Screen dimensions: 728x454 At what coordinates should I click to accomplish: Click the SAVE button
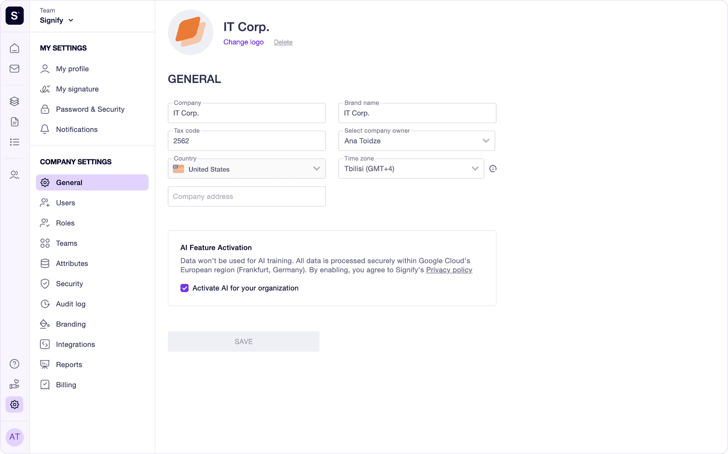click(x=244, y=342)
